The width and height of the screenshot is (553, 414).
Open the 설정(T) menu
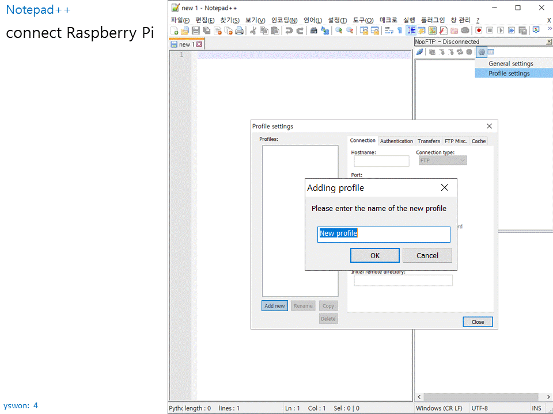pos(337,21)
